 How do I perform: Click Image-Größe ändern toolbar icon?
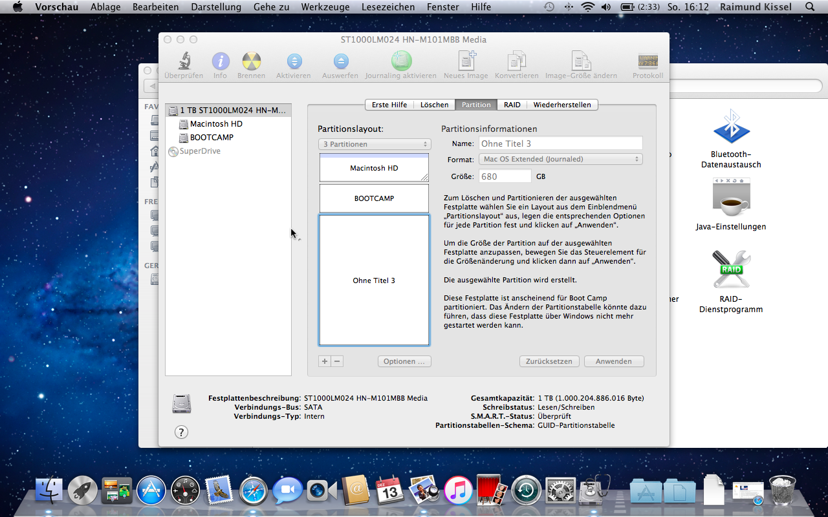(x=581, y=61)
